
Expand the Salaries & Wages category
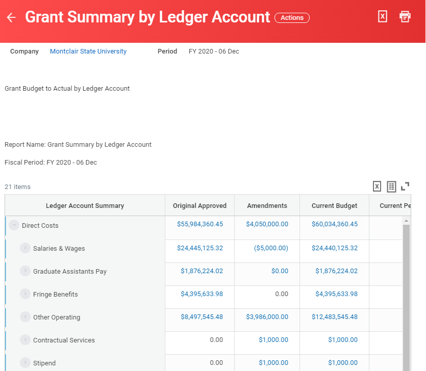25,248
